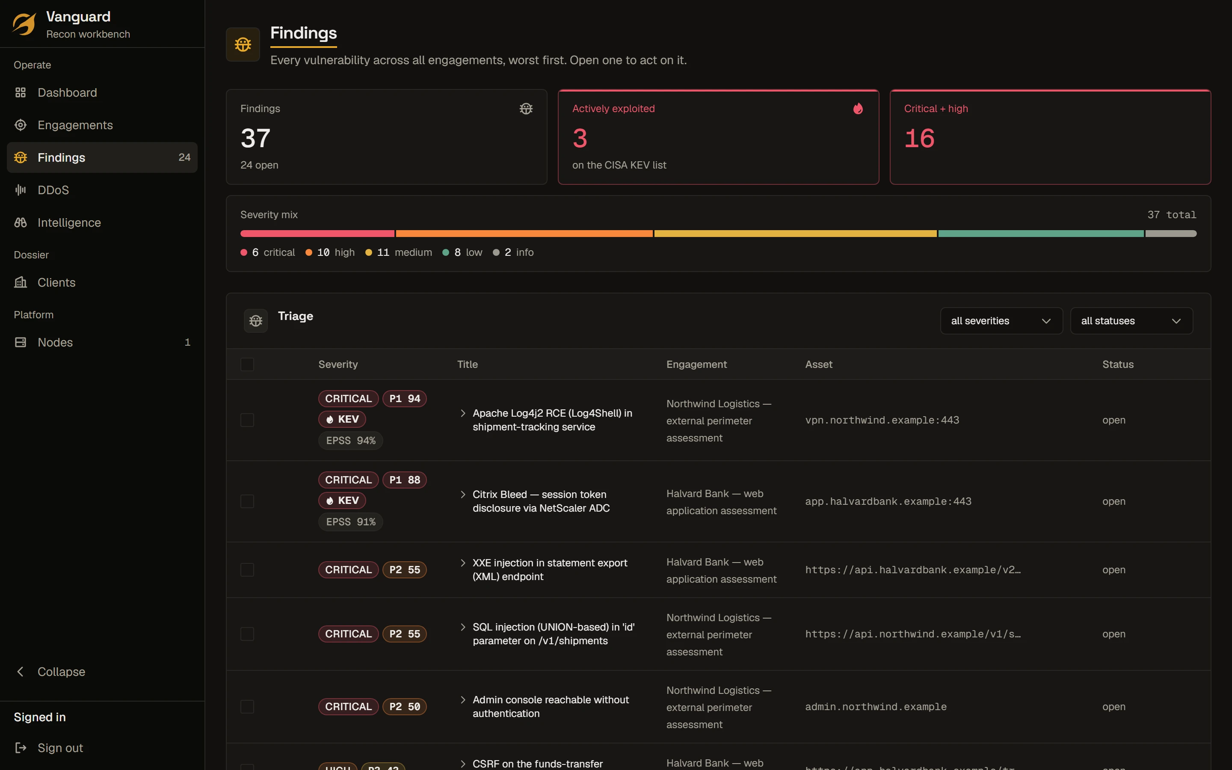Click the Critical + high summary card
The width and height of the screenshot is (1232, 770).
coord(1050,137)
